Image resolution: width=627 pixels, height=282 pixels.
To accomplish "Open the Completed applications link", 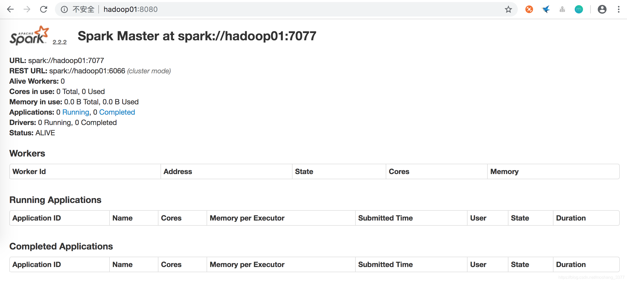I will 117,112.
